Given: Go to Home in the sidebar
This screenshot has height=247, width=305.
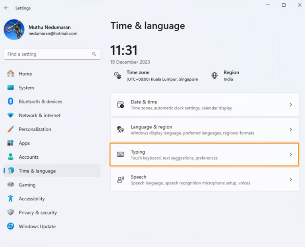Looking at the screenshot, I should click(x=25, y=74).
